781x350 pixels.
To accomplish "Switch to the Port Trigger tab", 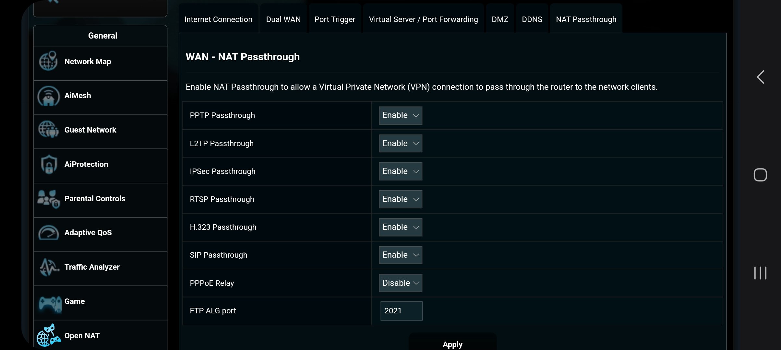I will coord(335,19).
